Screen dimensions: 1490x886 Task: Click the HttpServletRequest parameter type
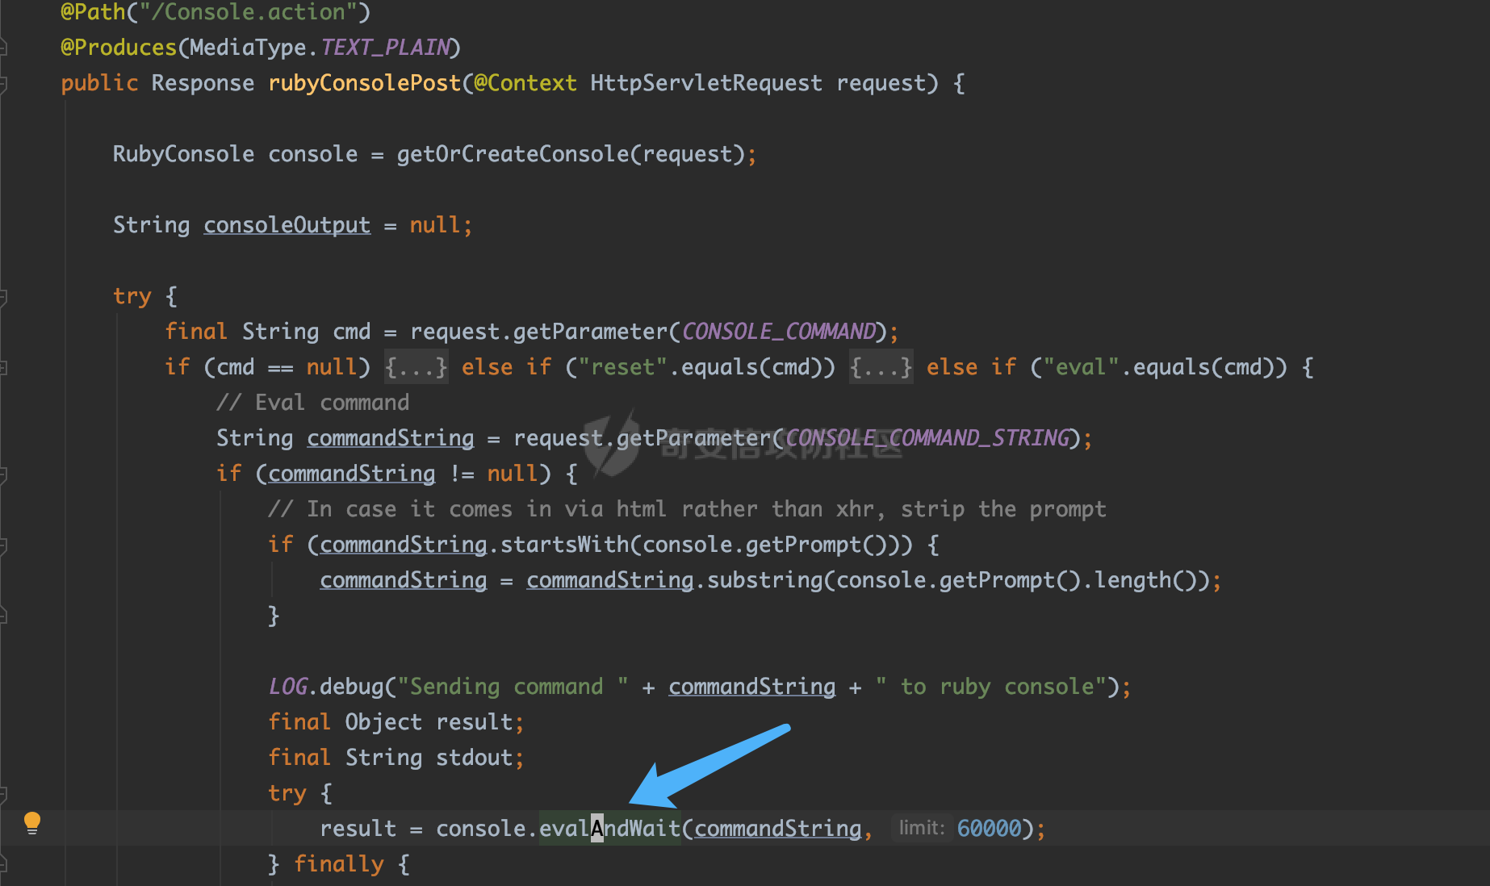click(705, 83)
